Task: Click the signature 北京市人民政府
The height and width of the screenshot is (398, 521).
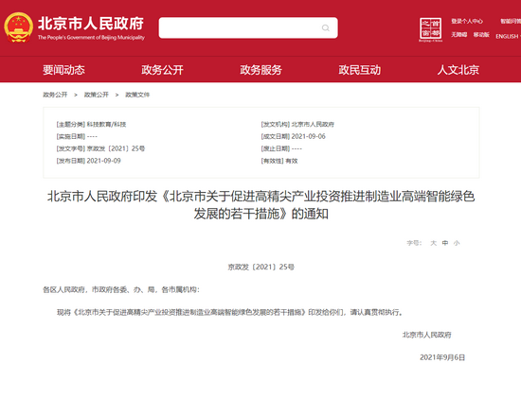Action: pos(427,335)
